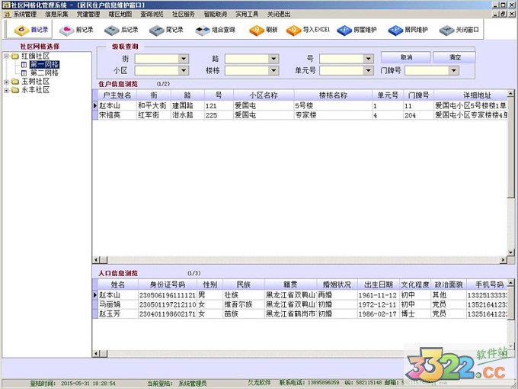The height and width of the screenshot is (389, 518).
Task: Open the 街 street dropdown
Action: [184, 59]
